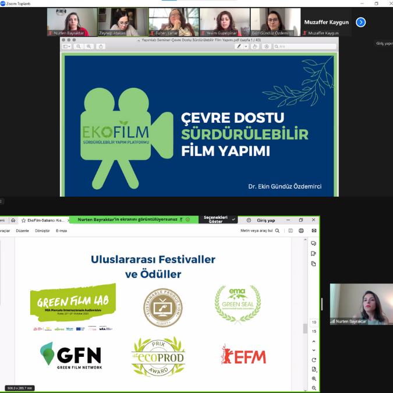Open the comments panel icon in Acrobat sidebar
The height and width of the screenshot is (393, 393).
click(313, 243)
